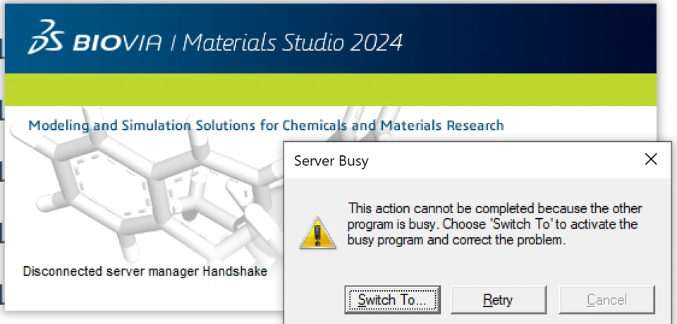
Task: Click the Materials Studio 2024 title text
Action: (x=293, y=42)
